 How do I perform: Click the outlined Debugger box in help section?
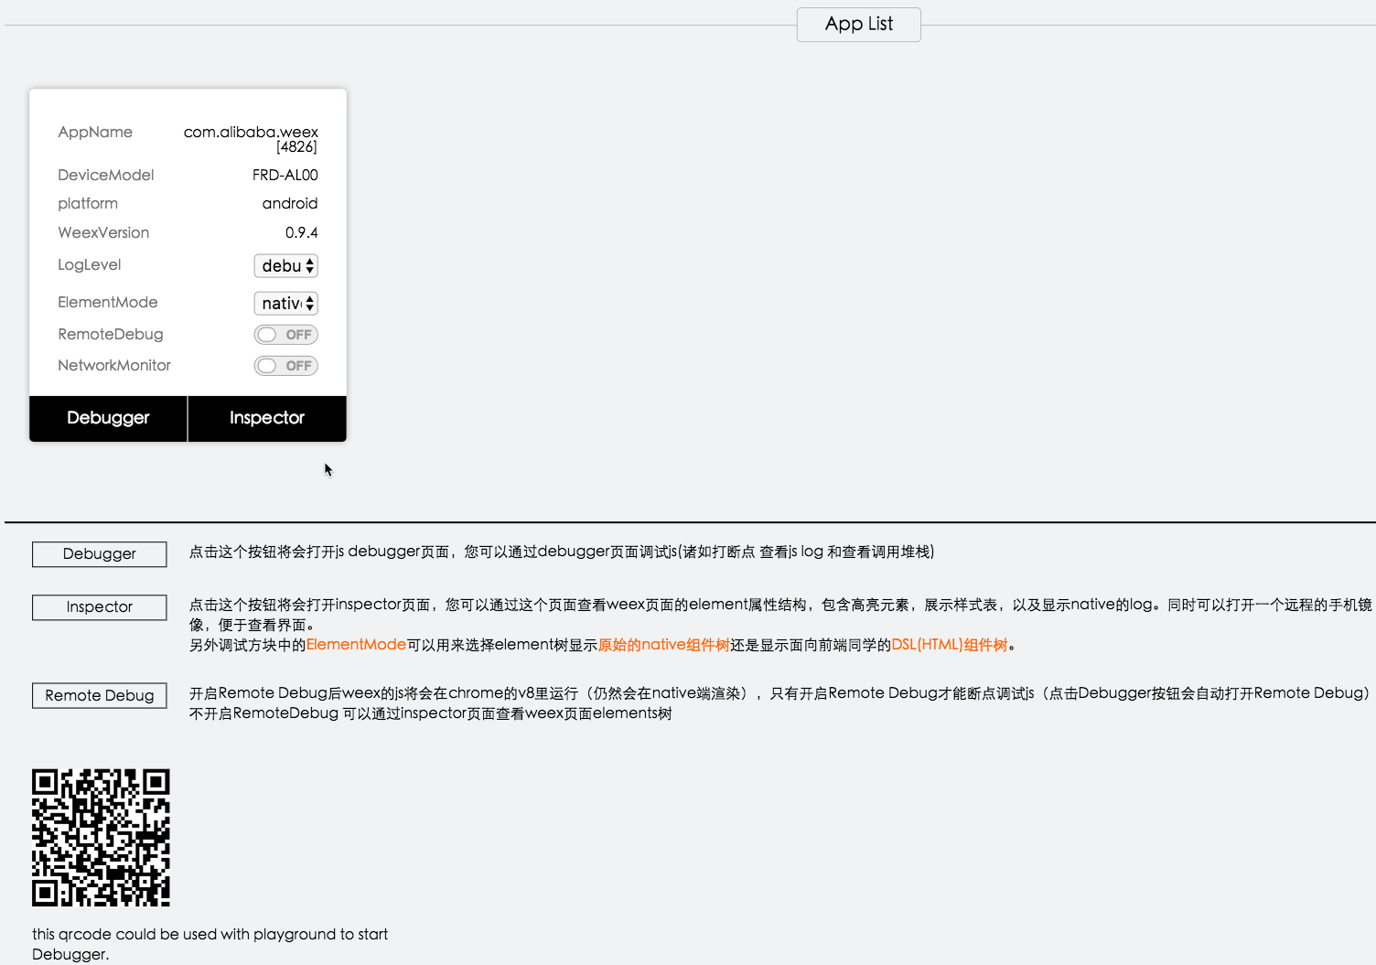pyautogui.click(x=100, y=554)
